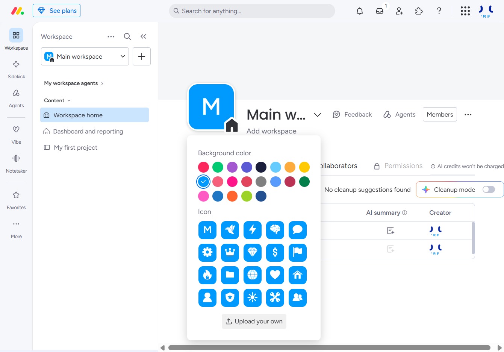Add new item with plus button
The height and width of the screenshot is (352, 504).
pyautogui.click(x=142, y=56)
